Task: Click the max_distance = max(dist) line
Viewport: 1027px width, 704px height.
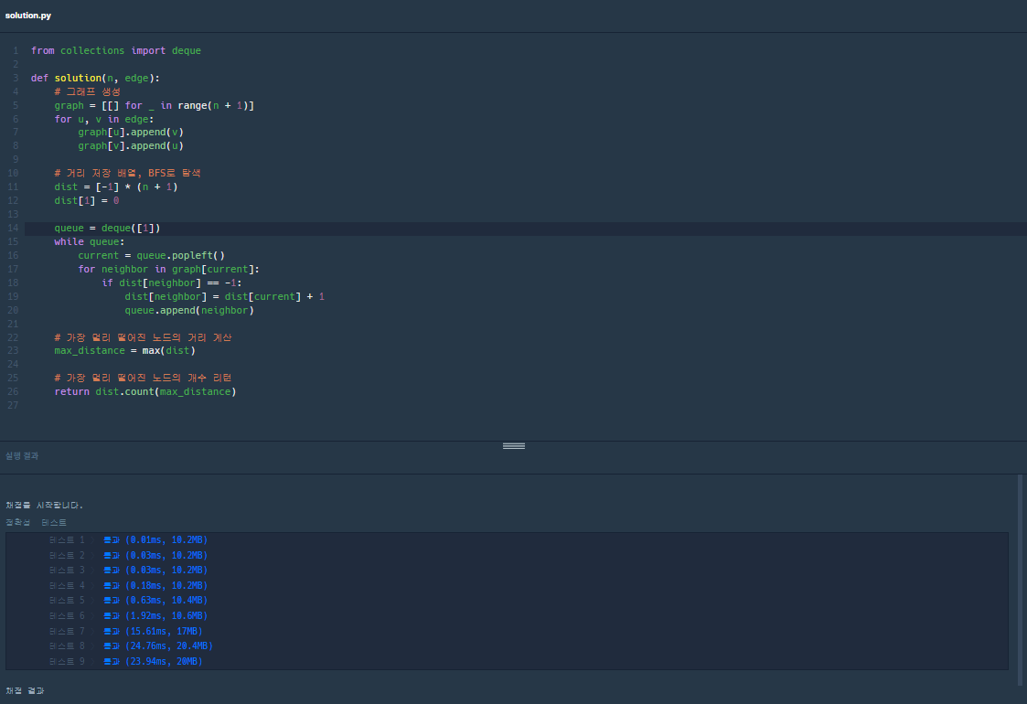Action: click(125, 351)
